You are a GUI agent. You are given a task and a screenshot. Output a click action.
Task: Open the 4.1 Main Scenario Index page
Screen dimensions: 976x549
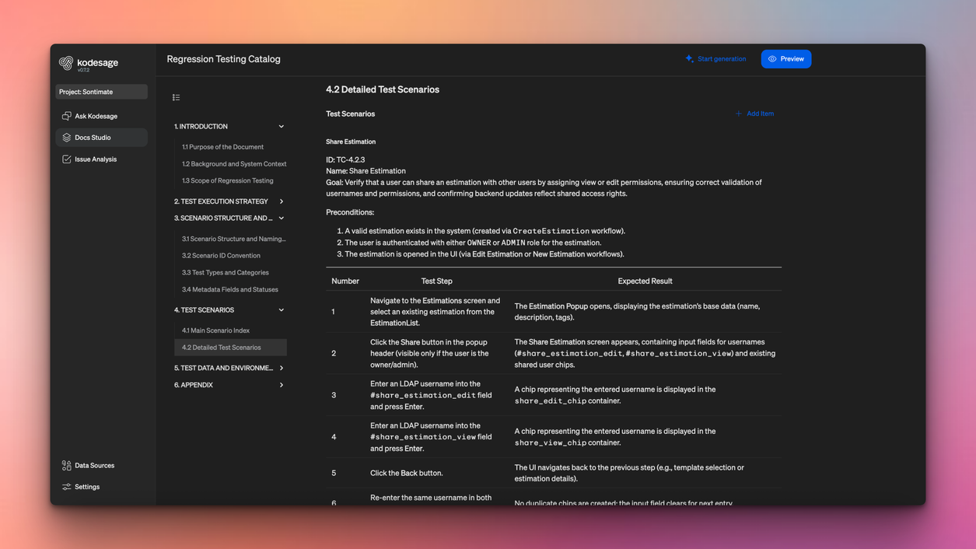click(215, 330)
